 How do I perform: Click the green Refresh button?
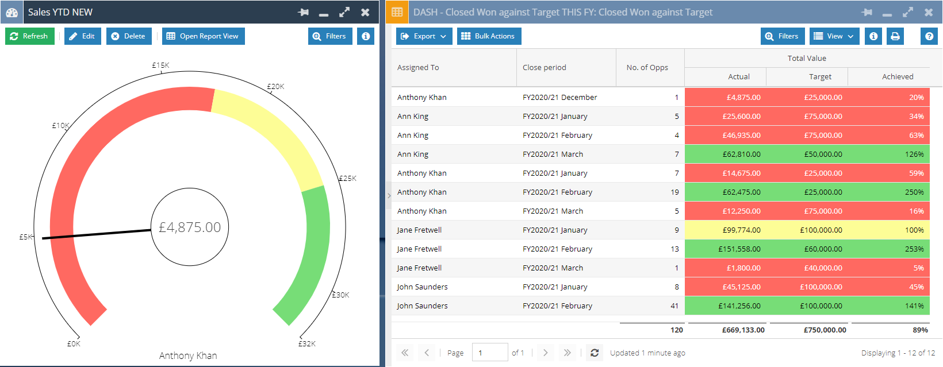(29, 36)
